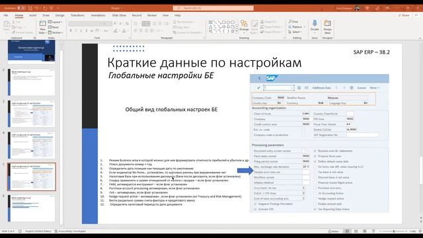Open the Customize Quick Access Toolbar arrow
This screenshot has height=238, width=423.
click(58, 8)
